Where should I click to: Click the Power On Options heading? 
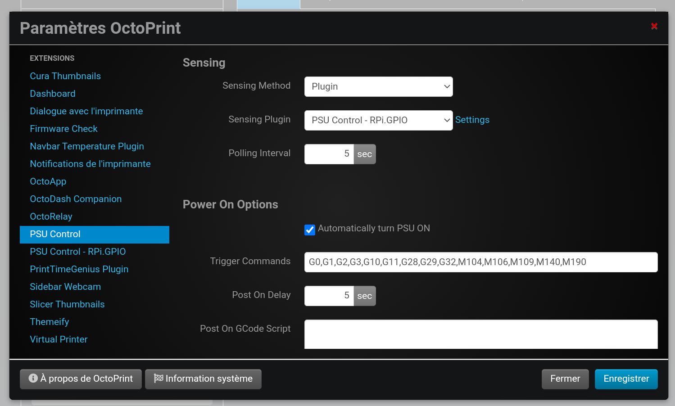coord(231,204)
